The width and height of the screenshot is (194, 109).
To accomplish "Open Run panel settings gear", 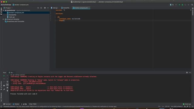I will (x=187, y=73).
